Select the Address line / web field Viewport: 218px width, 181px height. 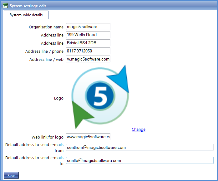coord(88,59)
